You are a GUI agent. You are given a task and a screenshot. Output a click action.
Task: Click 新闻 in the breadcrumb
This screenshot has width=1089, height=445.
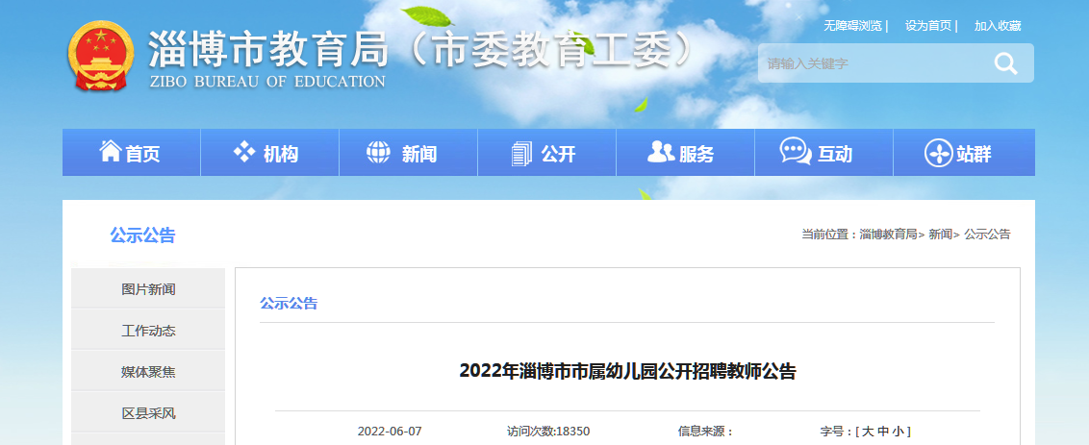click(941, 235)
